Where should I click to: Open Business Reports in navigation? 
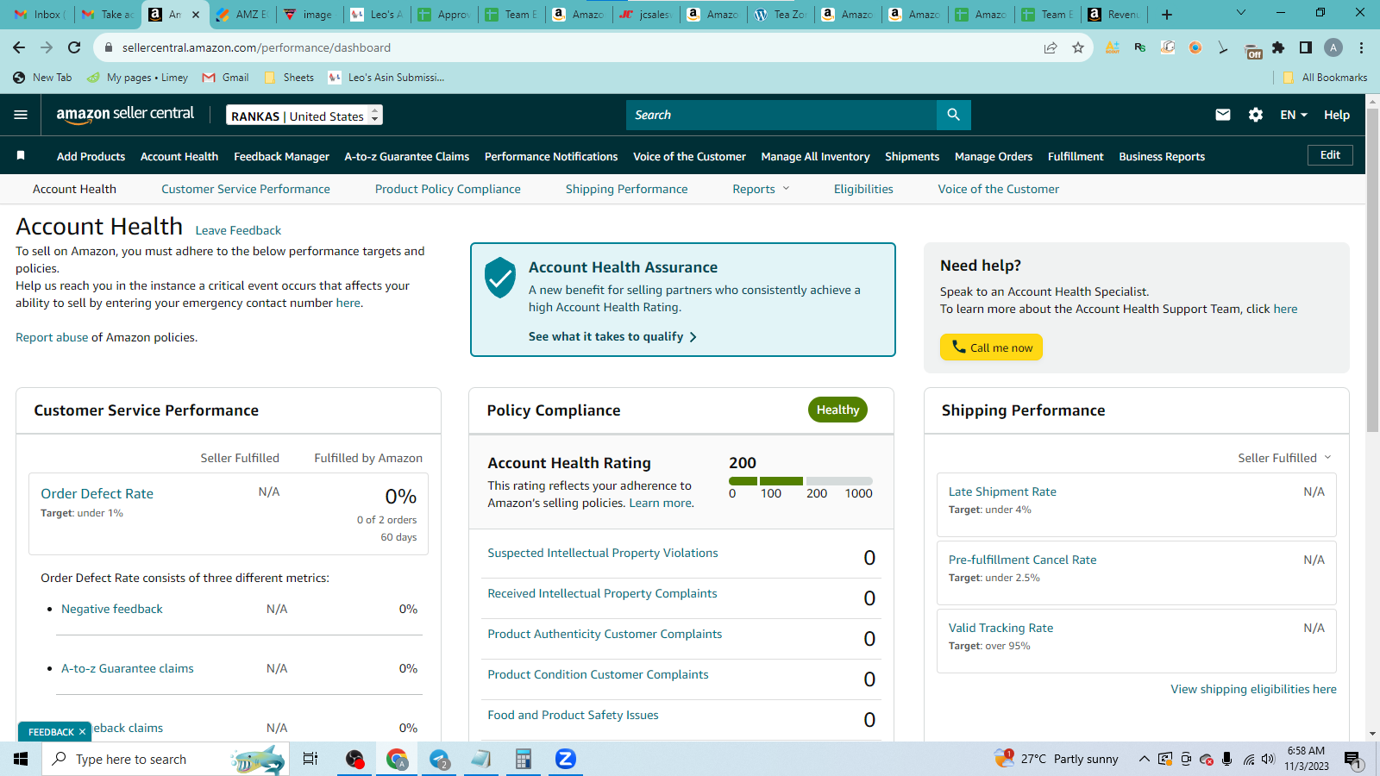click(1162, 156)
